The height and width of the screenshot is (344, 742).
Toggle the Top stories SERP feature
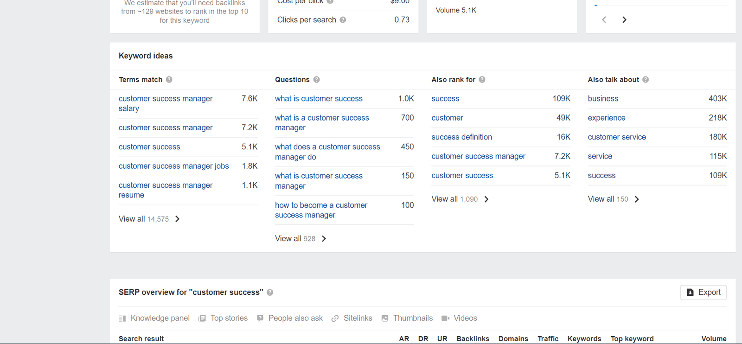click(x=223, y=318)
